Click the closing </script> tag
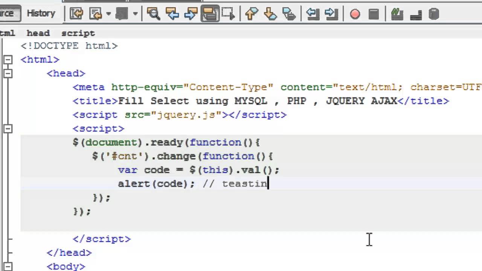Image resolution: width=482 pixels, height=271 pixels. point(102,239)
